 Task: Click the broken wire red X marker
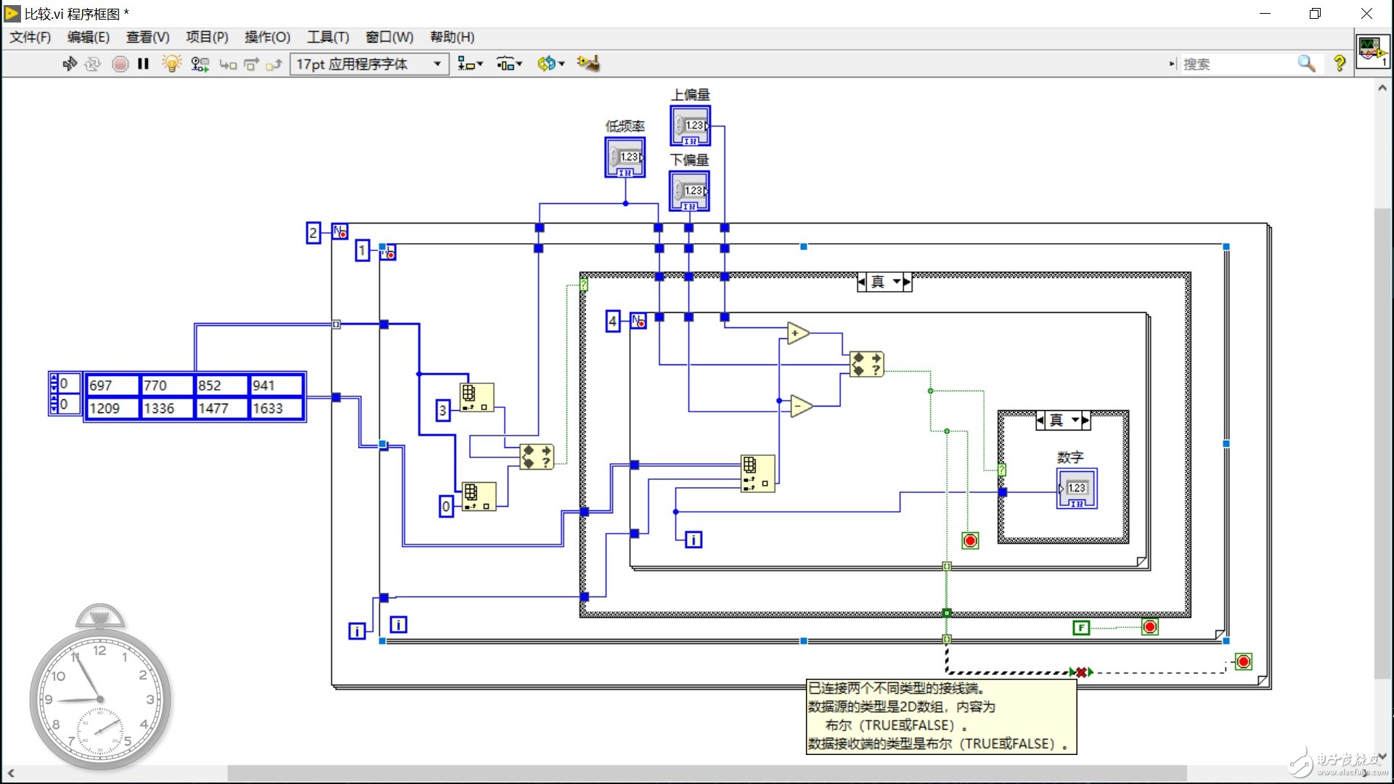(1081, 672)
